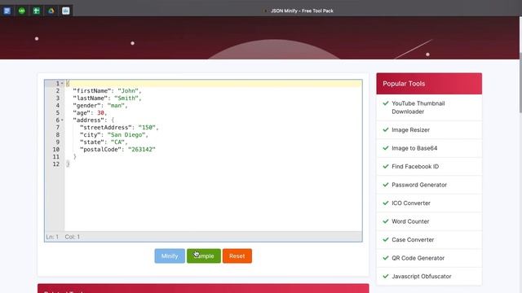The image size is (522, 293).
Task: Open Find Facebook ID tool
Action: tap(415, 166)
